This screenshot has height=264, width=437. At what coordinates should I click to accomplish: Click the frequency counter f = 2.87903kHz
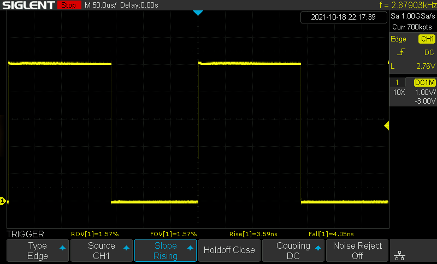(x=408, y=5)
